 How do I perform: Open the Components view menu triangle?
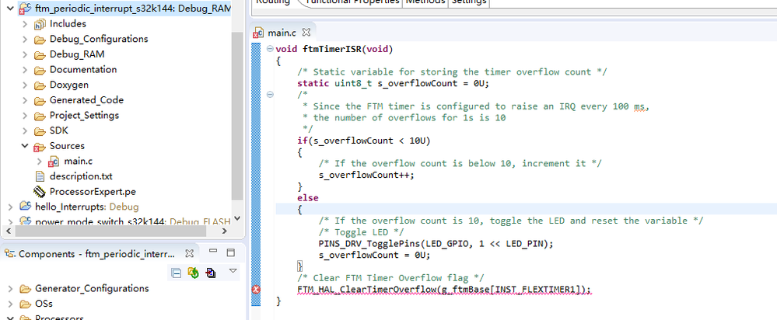pyautogui.click(x=233, y=270)
